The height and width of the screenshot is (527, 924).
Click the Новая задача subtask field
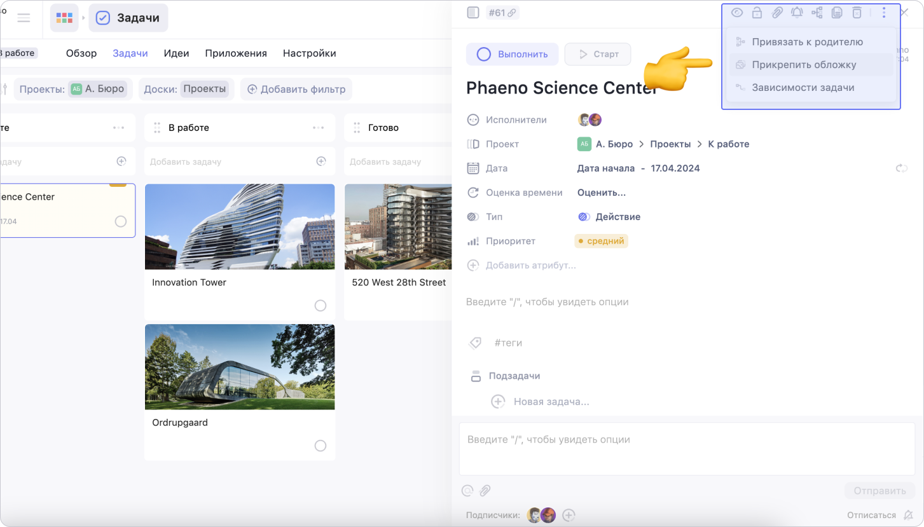point(551,402)
